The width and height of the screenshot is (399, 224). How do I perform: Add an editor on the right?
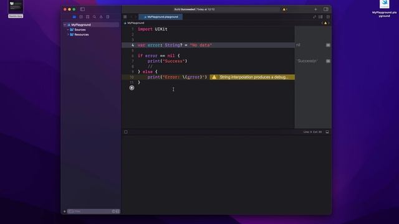point(328,17)
